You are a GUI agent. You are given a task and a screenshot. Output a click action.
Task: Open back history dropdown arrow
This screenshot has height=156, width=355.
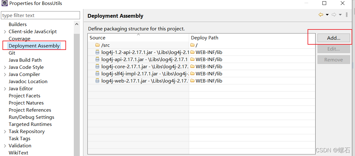pos(327,15)
